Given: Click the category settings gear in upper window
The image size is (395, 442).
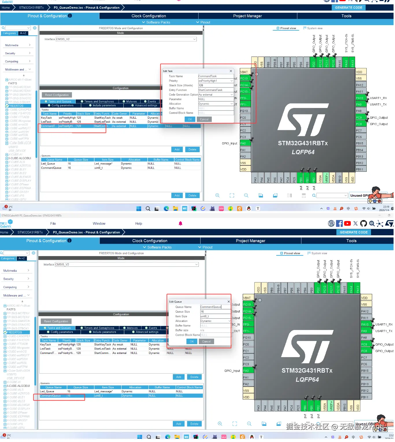Looking at the screenshot, I should point(35,28).
